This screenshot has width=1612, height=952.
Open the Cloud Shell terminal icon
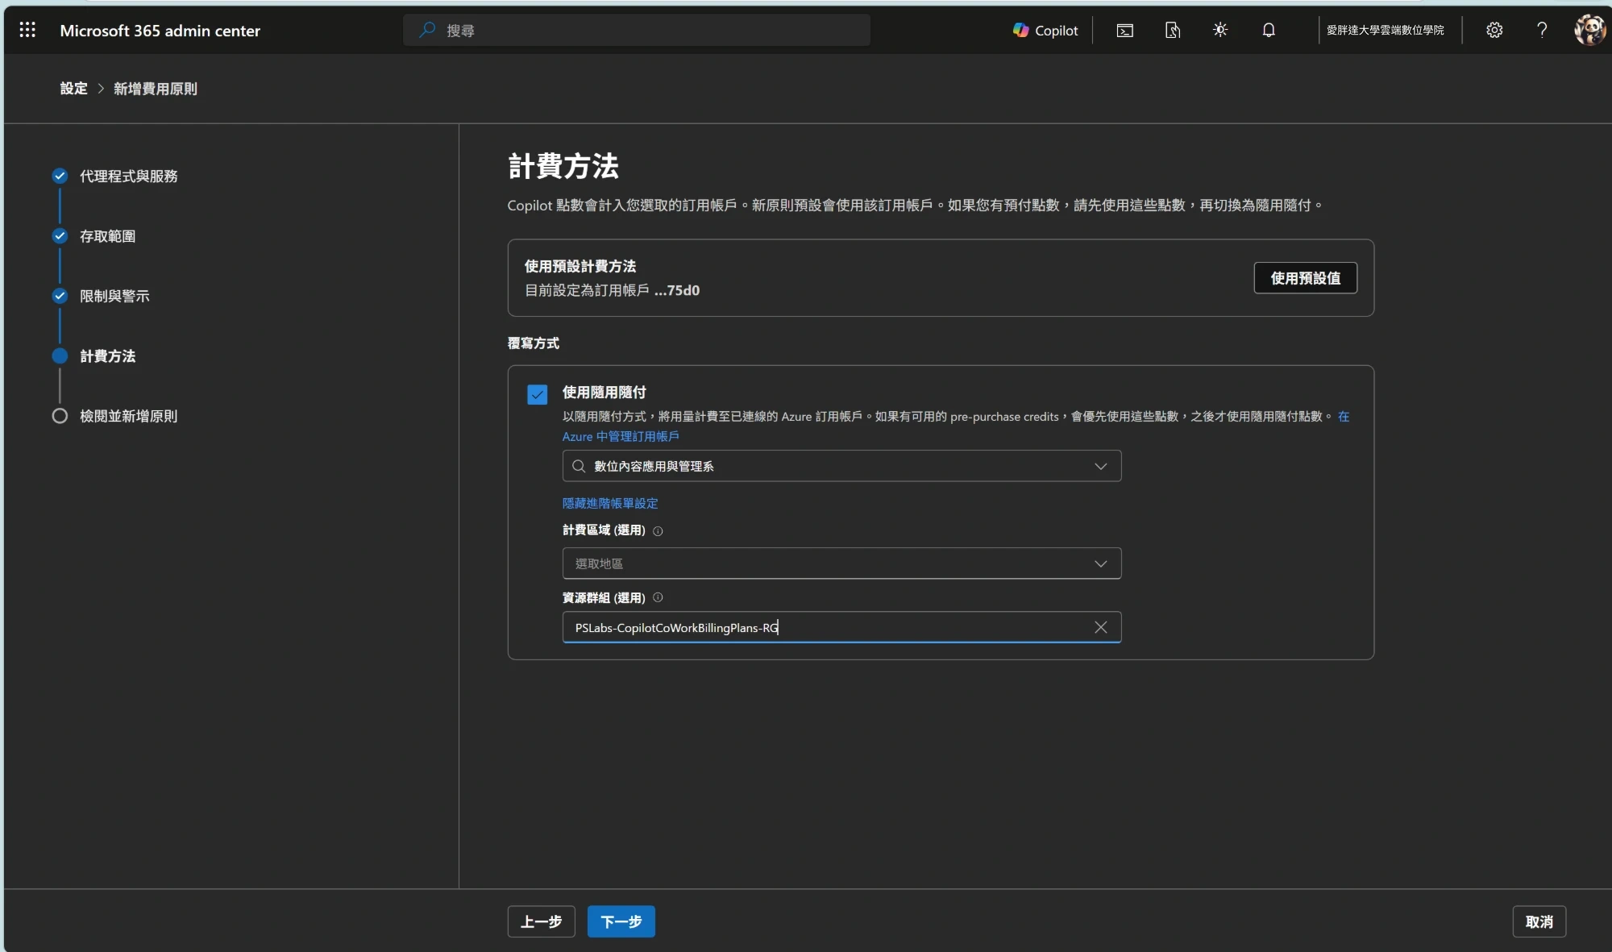1124,30
